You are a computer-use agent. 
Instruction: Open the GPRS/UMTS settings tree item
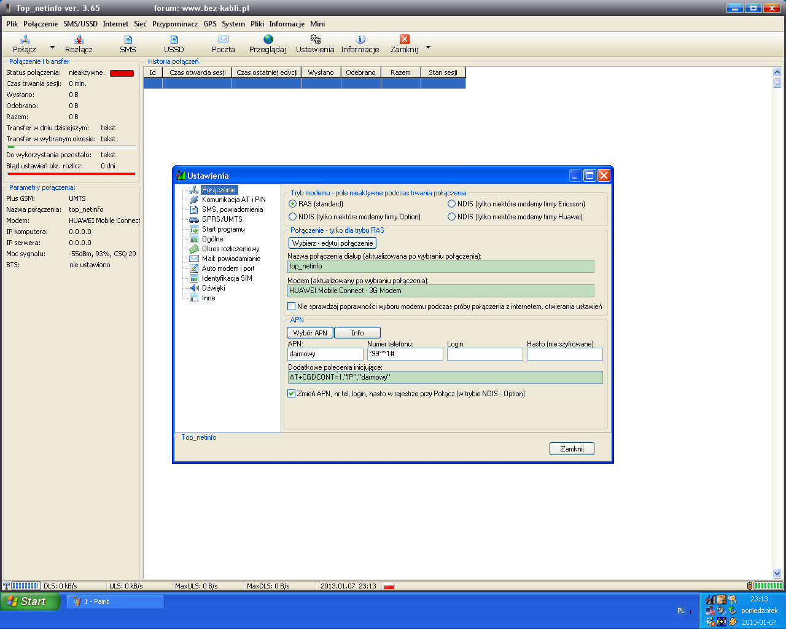pos(222,219)
